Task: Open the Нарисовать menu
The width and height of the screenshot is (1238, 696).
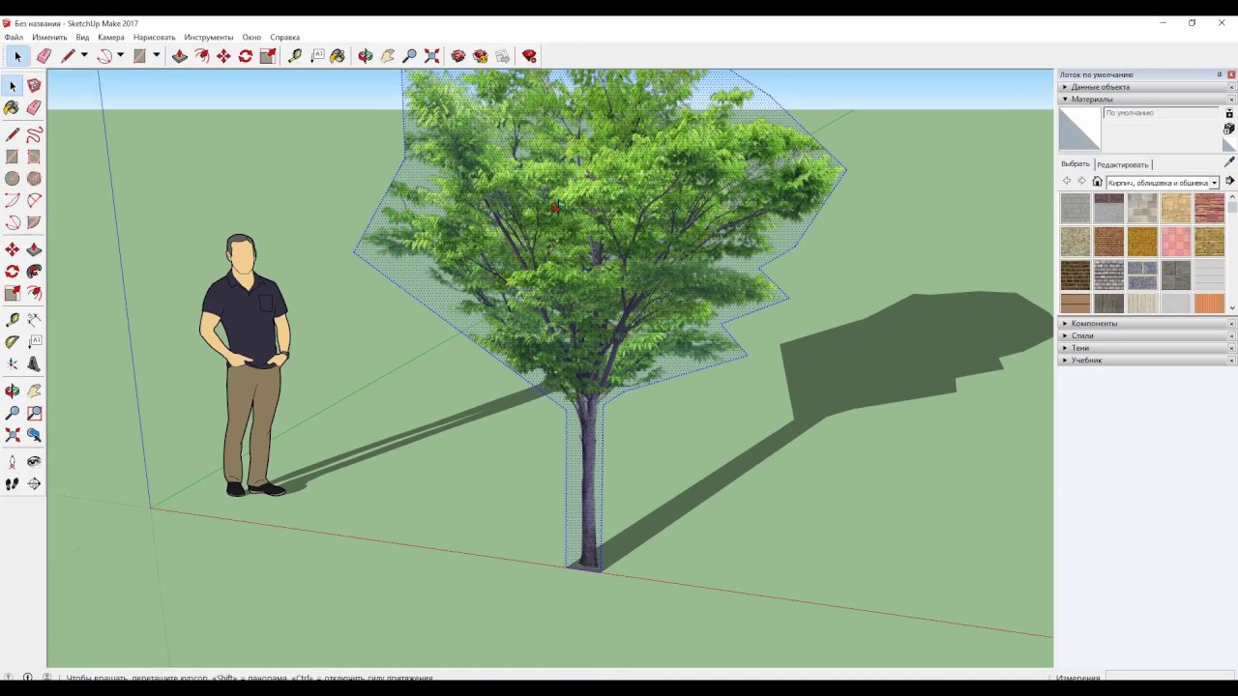Action: [x=155, y=37]
